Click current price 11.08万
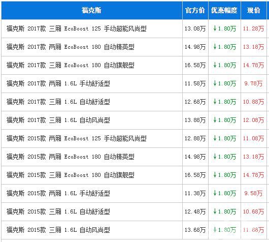The height and width of the screenshot is (242, 269). tap(253, 138)
